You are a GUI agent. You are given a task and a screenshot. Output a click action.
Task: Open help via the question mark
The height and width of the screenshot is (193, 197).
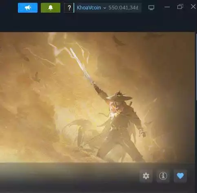pyautogui.click(x=69, y=8)
